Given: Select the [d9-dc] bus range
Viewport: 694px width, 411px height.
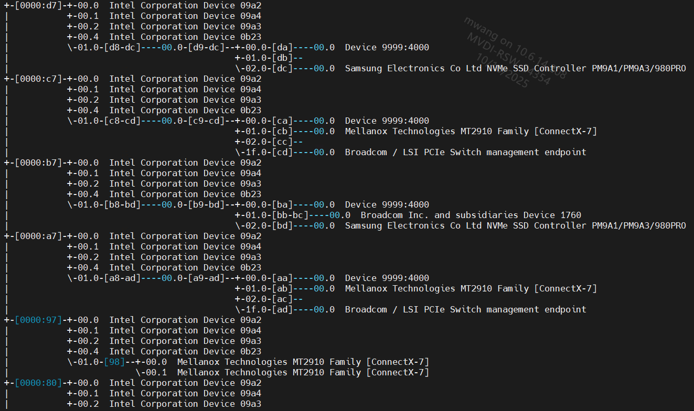Looking at the screenshot, I should pos(206,47).
